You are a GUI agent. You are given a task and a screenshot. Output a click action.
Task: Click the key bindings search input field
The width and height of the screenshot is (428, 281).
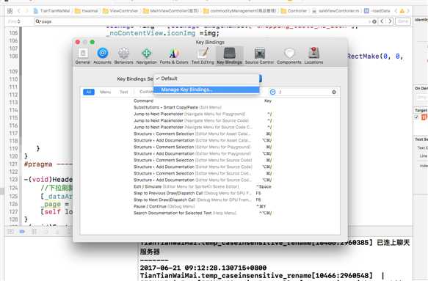(x=305, y=92)
